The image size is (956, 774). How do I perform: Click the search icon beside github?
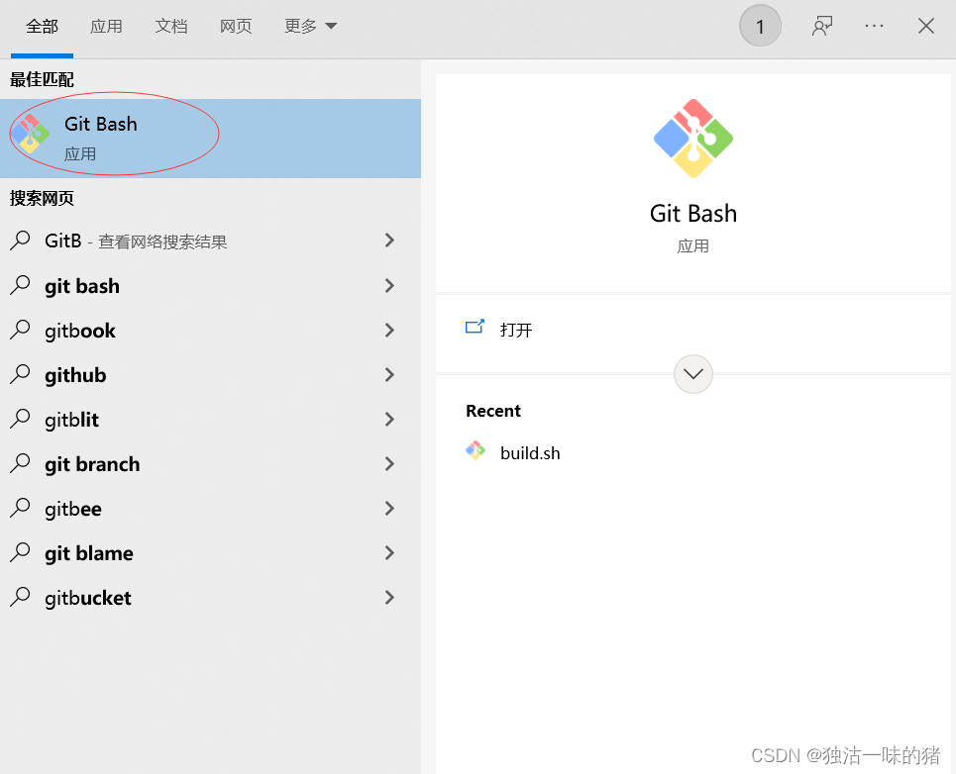point(20,374)
